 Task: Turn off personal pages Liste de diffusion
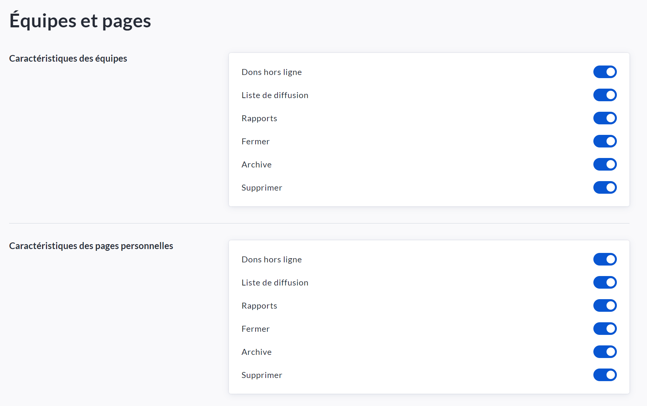[605, 282]
